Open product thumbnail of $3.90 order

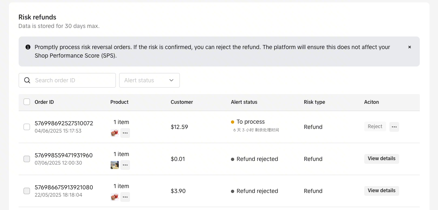(115, 197)
